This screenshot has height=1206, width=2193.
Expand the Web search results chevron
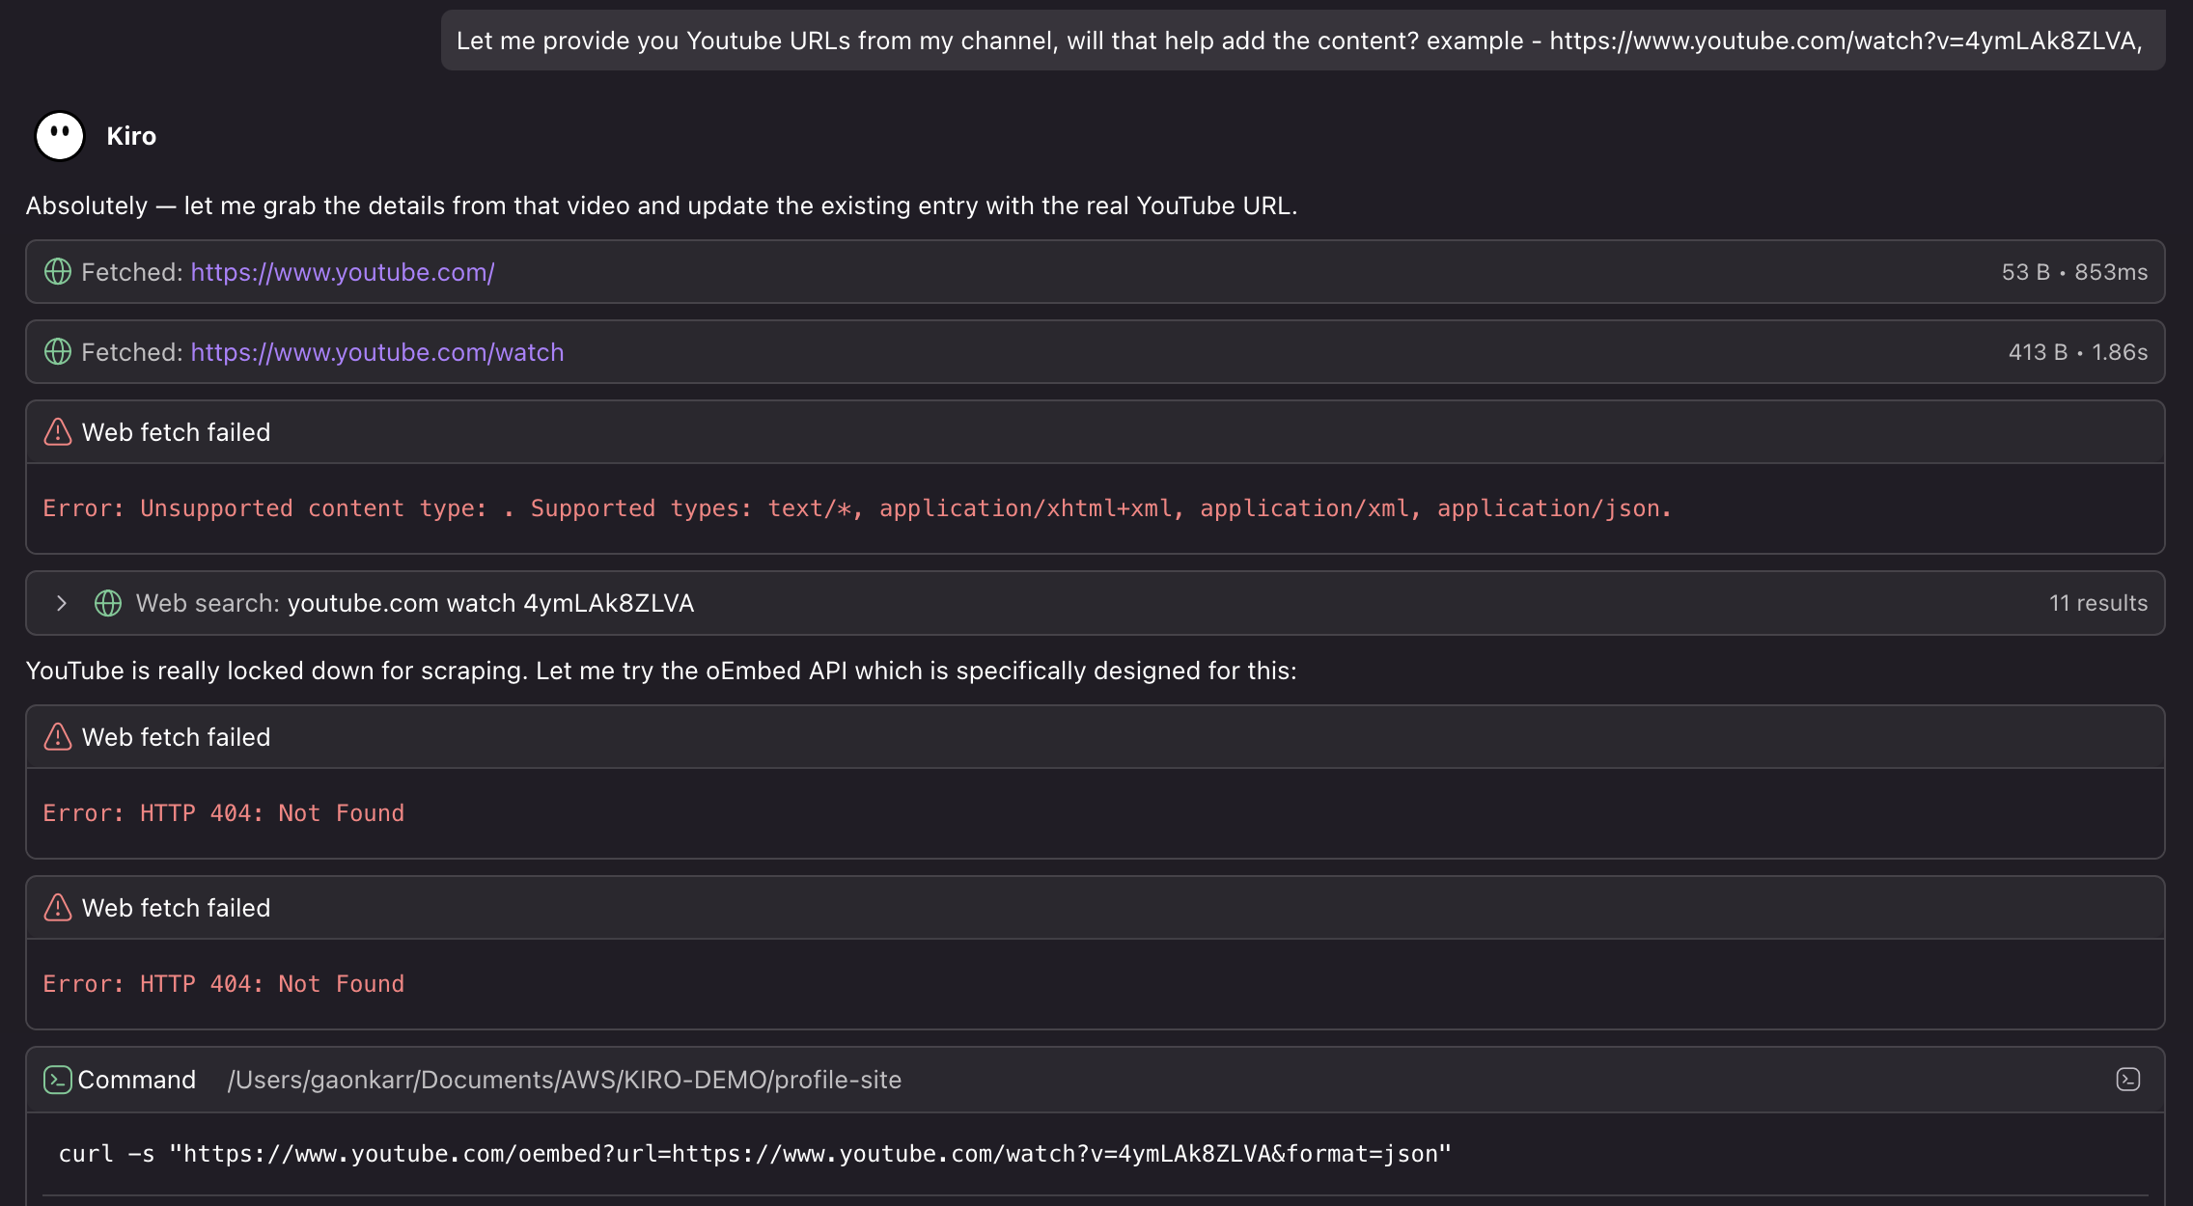pyautogui.click(x=62, y=603)
